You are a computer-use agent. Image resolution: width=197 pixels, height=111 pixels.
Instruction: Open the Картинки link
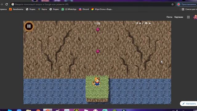(x=179, y=17)
